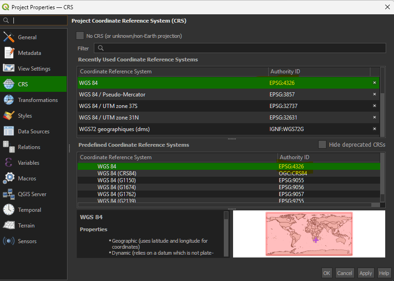Select WGS 84 / UTM zone 37S row
This screenshot has width=394, height=281.
pos(173,106)
